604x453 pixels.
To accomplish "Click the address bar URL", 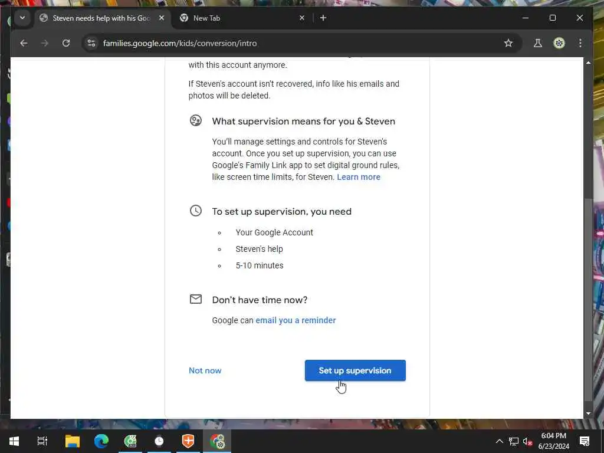I will point(180,43).
